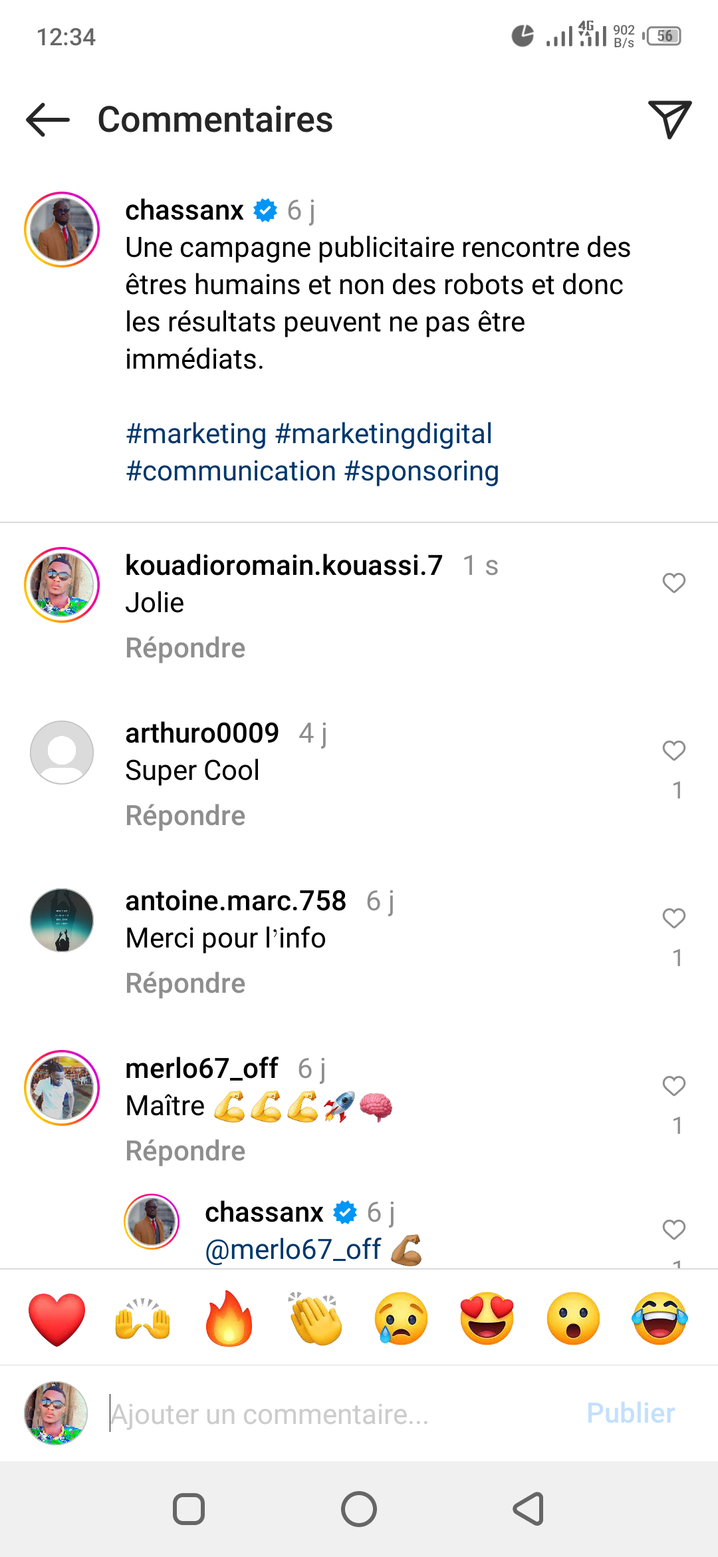The width and height of the screenshot is (718, 1557).
Task: Insert the red heart emoji reaction
Action: click(57, 1319)
